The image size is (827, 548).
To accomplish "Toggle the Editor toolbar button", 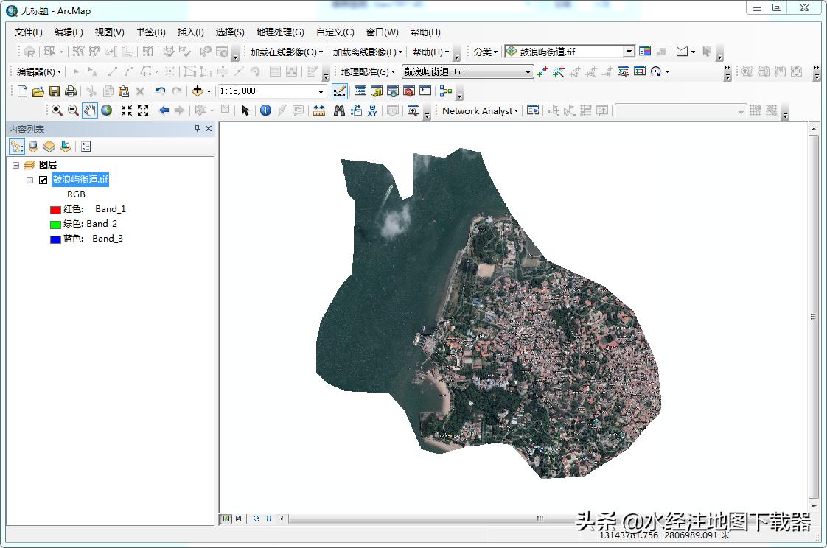I will pyautogui.click(x=340, y=91).
